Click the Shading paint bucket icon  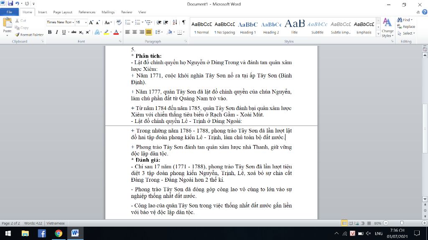[170, 32]
